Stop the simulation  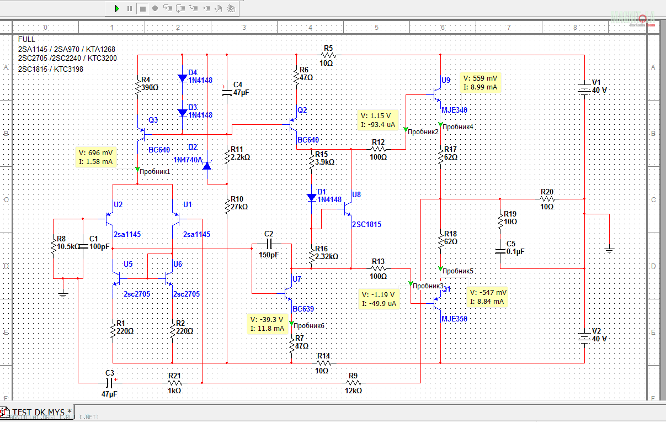142,8
